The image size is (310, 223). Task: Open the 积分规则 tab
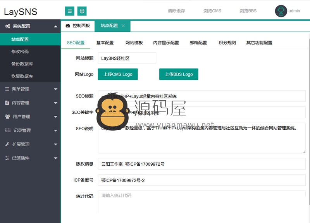click(x=227, y=43)
